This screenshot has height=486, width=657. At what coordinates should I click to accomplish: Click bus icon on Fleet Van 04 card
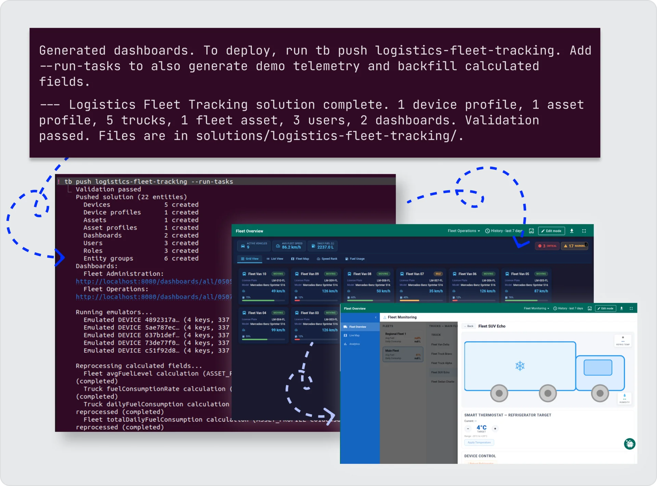(x=244, y=313)
